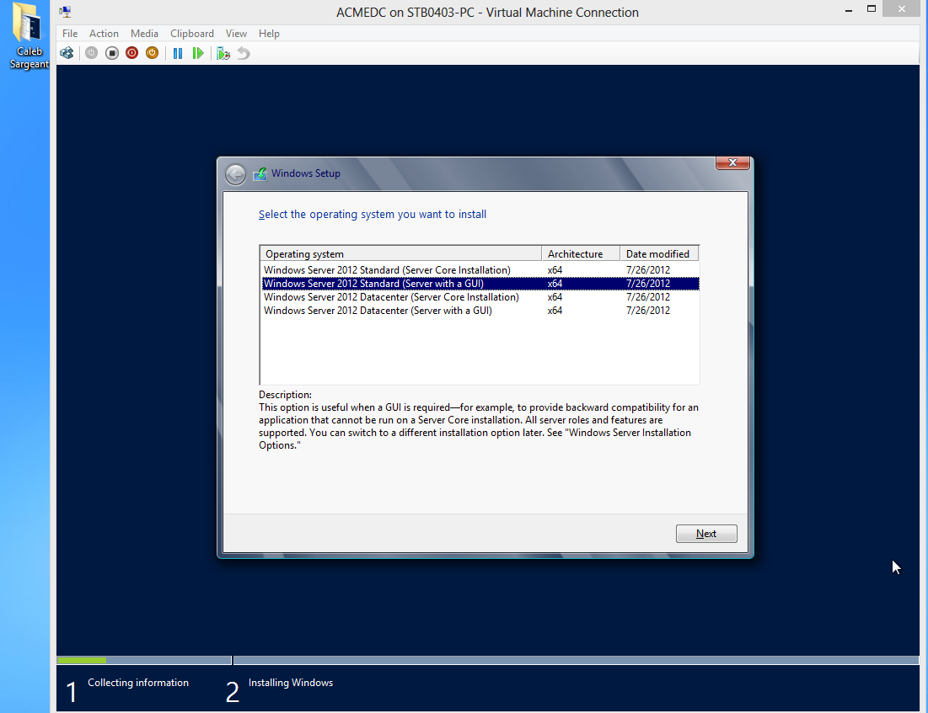Click the Collecting information progress bar
Image resolution: width=928 pixels, height=713 pixels.
tap(144, 660)
